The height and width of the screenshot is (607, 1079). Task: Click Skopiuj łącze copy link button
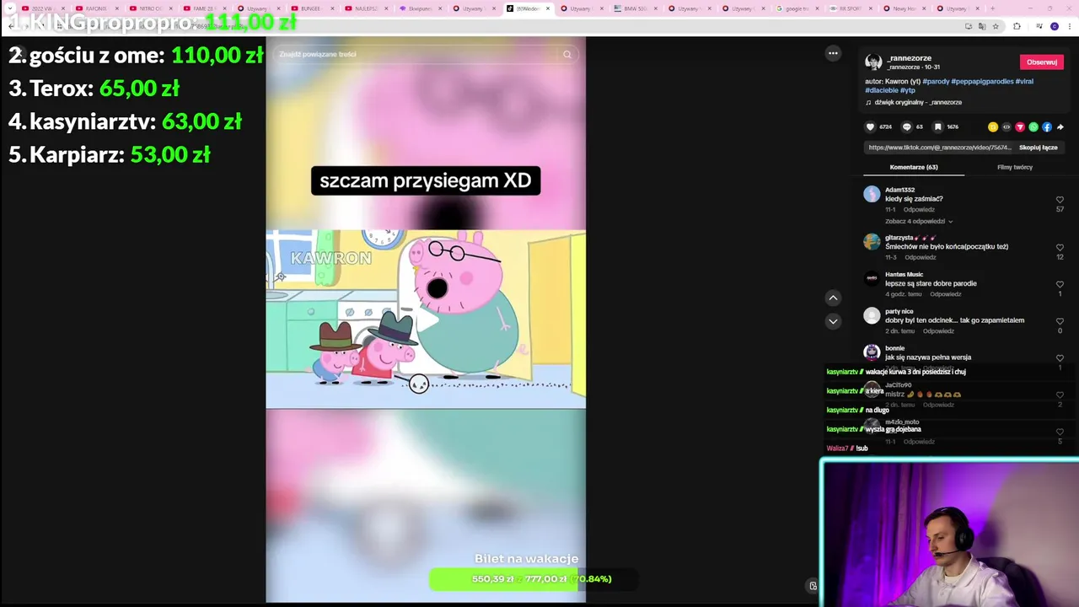[1038, 148]
